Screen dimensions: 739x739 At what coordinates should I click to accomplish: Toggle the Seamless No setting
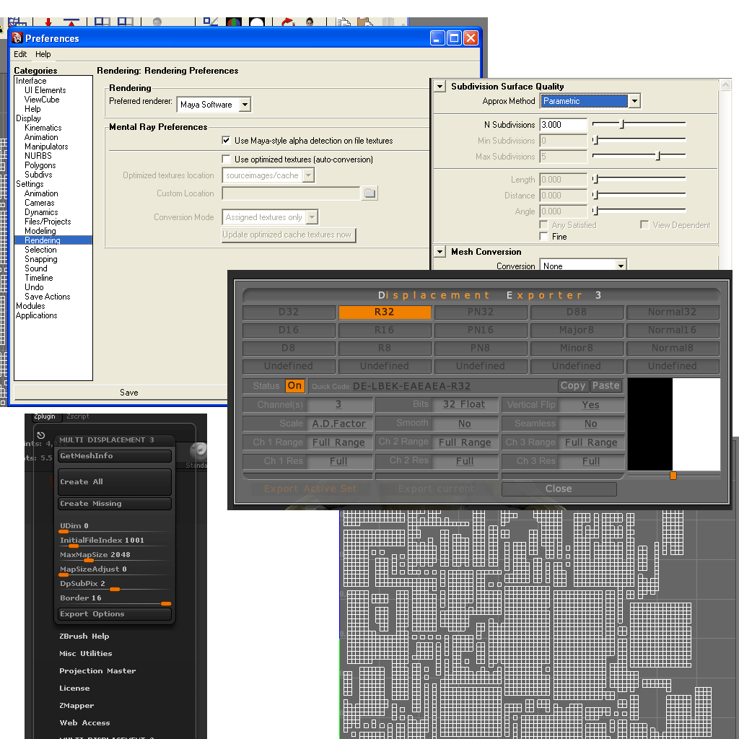(590, 423)
